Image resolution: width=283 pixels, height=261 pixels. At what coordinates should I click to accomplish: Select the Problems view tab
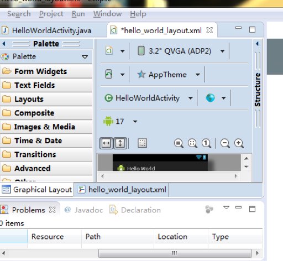(28, 210)
